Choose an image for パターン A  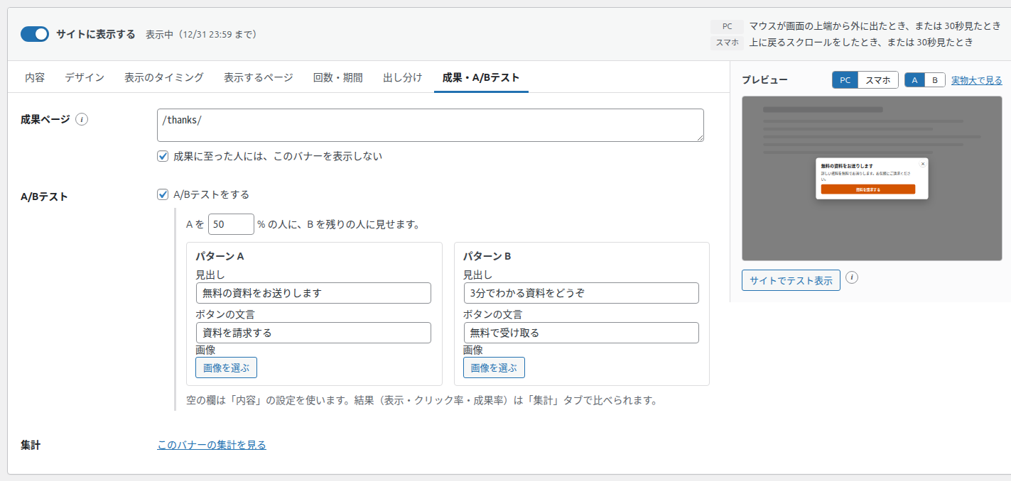point(226,367)
